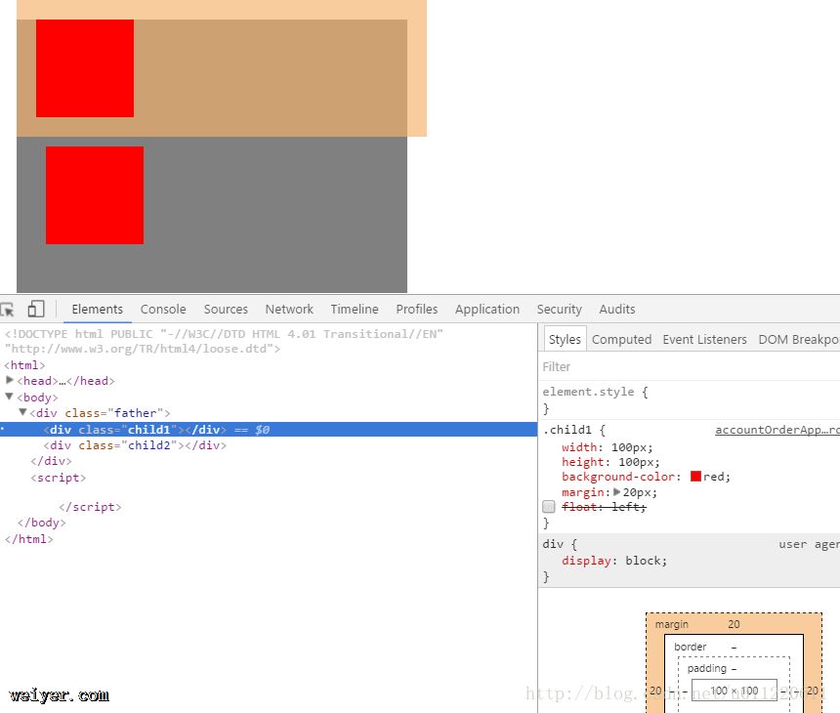Image resolution: width=840 pixels, height=713 pixels.
Task: Click the first red square in page
Action: pyautogui.click(x=85, y=68)
